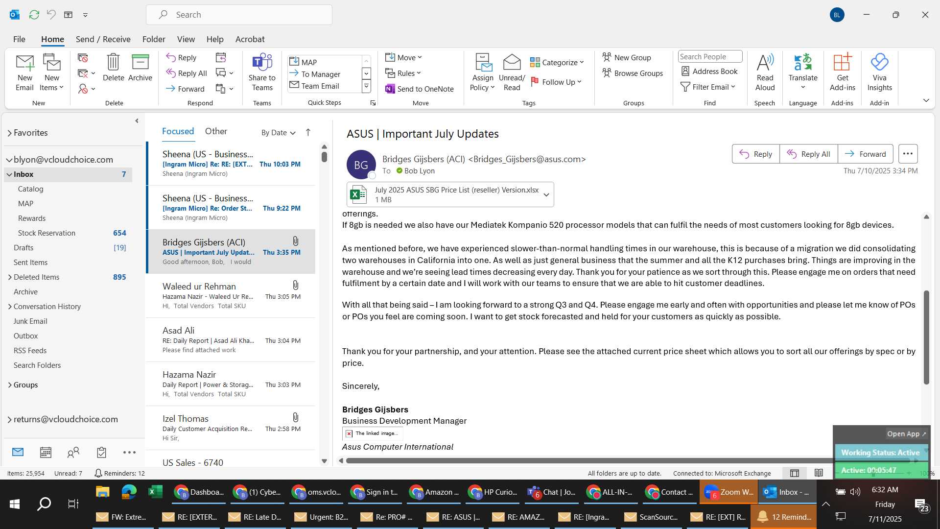This screenshot has width=940, height=529.
Task: Click Browse Groups button
Action: pos(633,73)
